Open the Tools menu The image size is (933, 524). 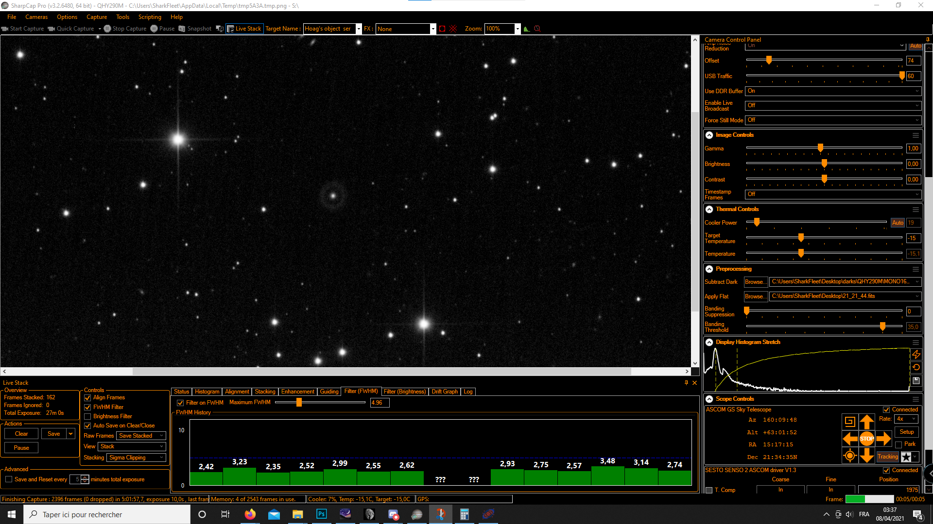tap(122, 17)
